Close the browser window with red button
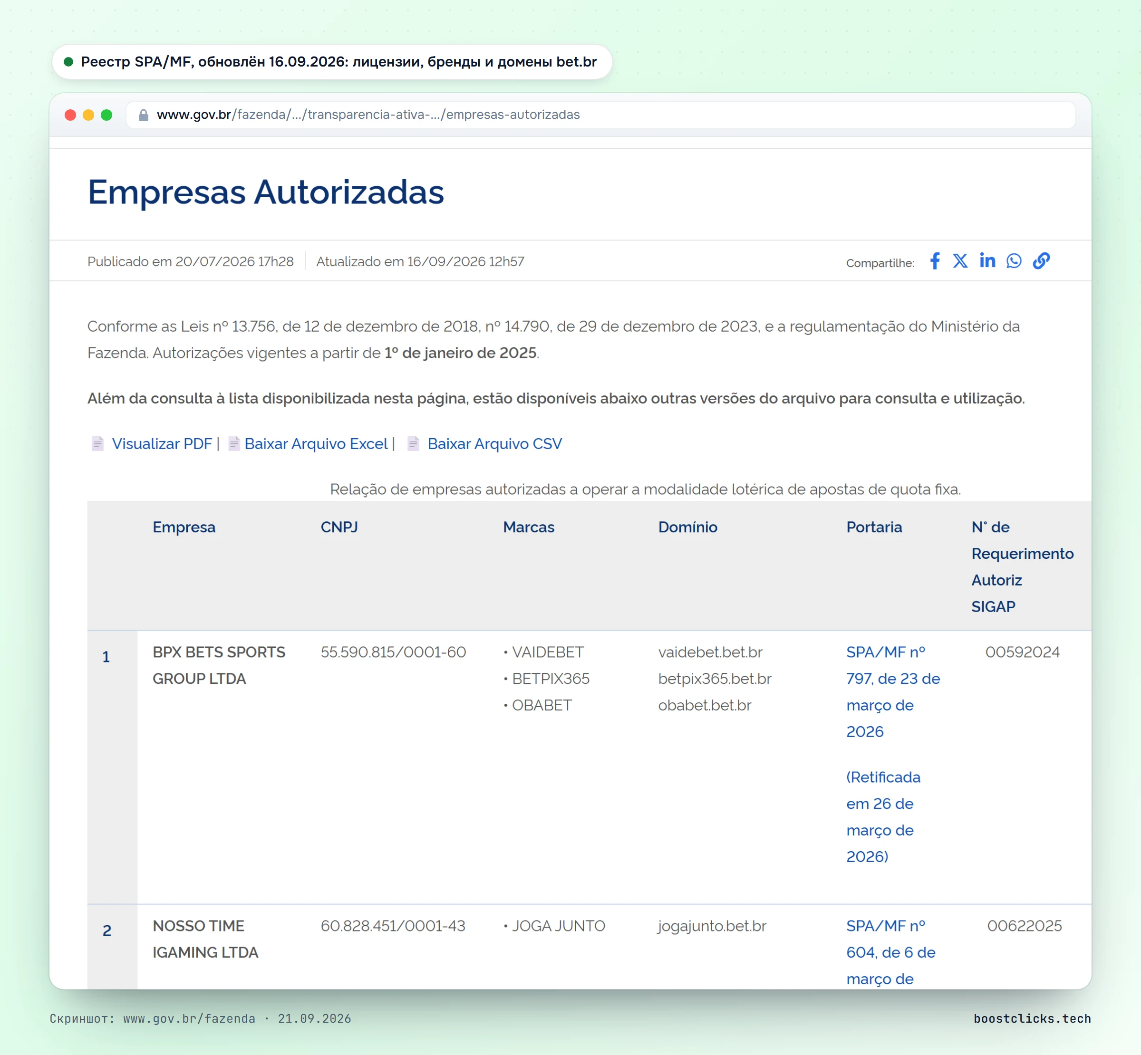The image size is (1141, 1055). coord(70,115)
